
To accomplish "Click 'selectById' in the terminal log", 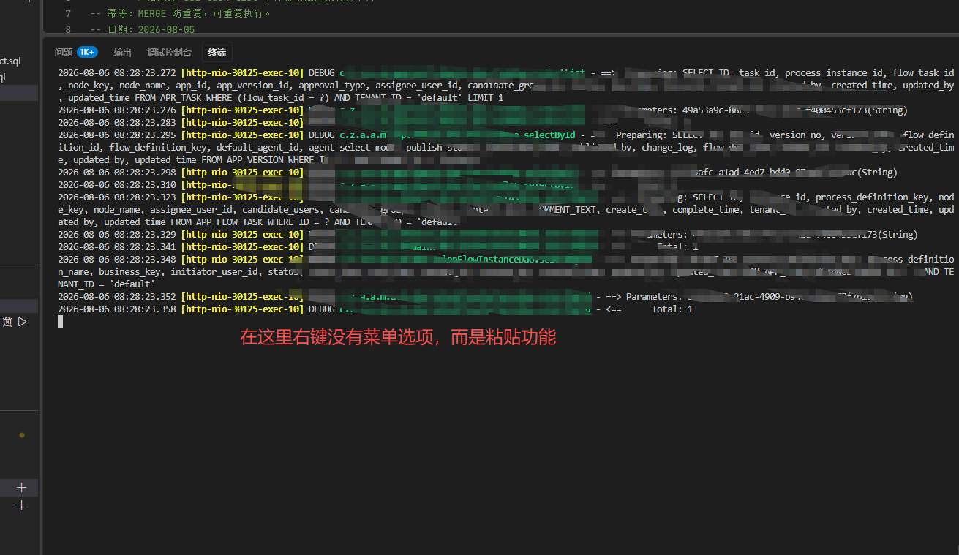I will coord(549,135).
